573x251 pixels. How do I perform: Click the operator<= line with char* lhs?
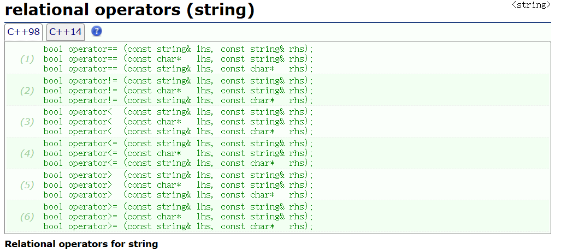click(178, 153)
